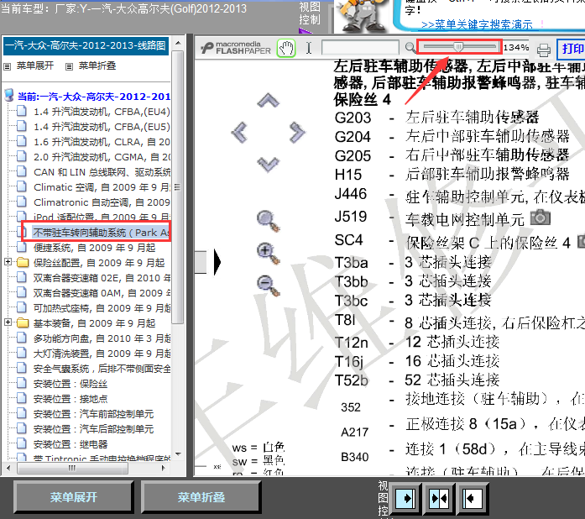This screenshot has width=585, height=519.
Task: Click the horizontal scrollbar left arrow
Action: [x=8, y=468]
